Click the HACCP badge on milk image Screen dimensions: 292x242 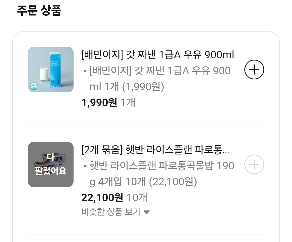point(34,86)
